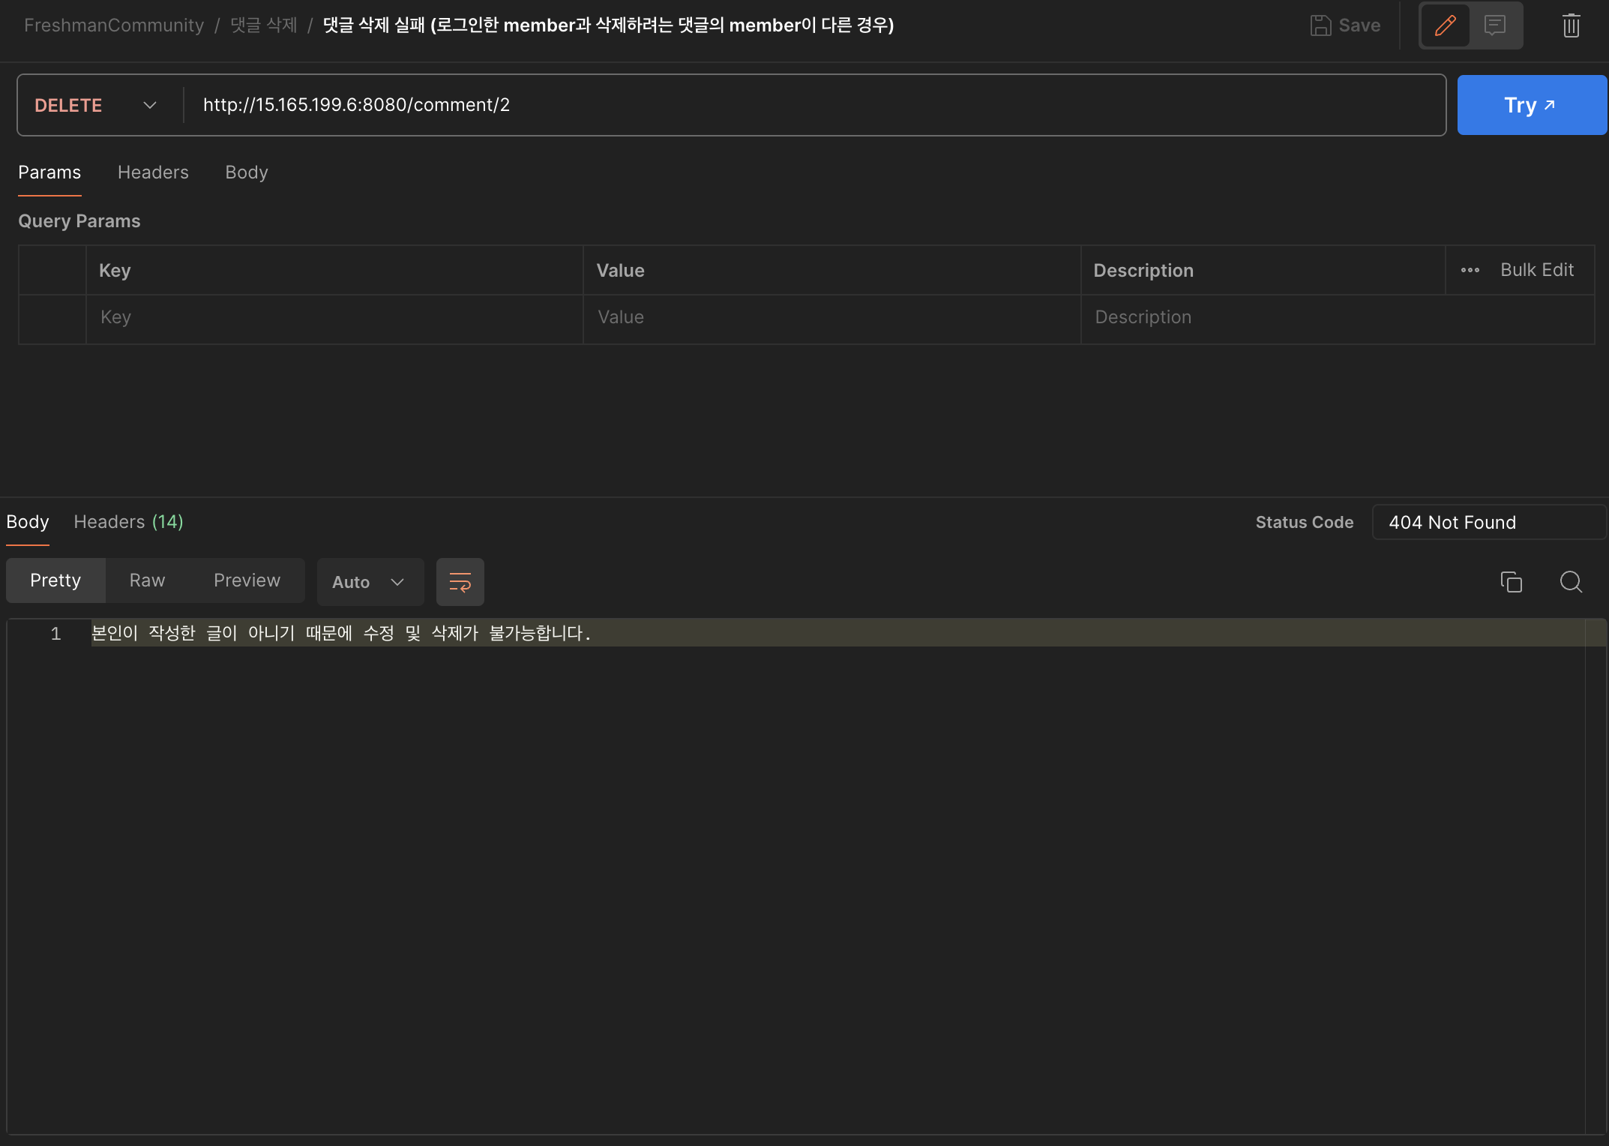Viewport: 1609px width, 1146px height.
Task: Switch to the comment mode icon
Action: pos(1494,25)
